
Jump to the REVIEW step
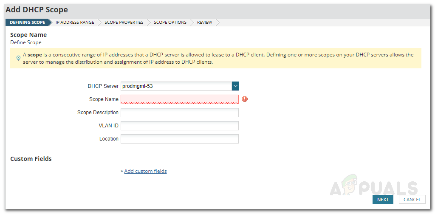[204, 23]
